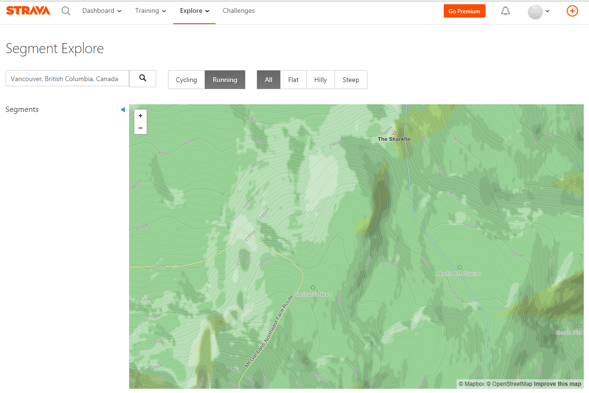
Task: Open the OpenStreetMap attribution link
Action: pos(509,384)
